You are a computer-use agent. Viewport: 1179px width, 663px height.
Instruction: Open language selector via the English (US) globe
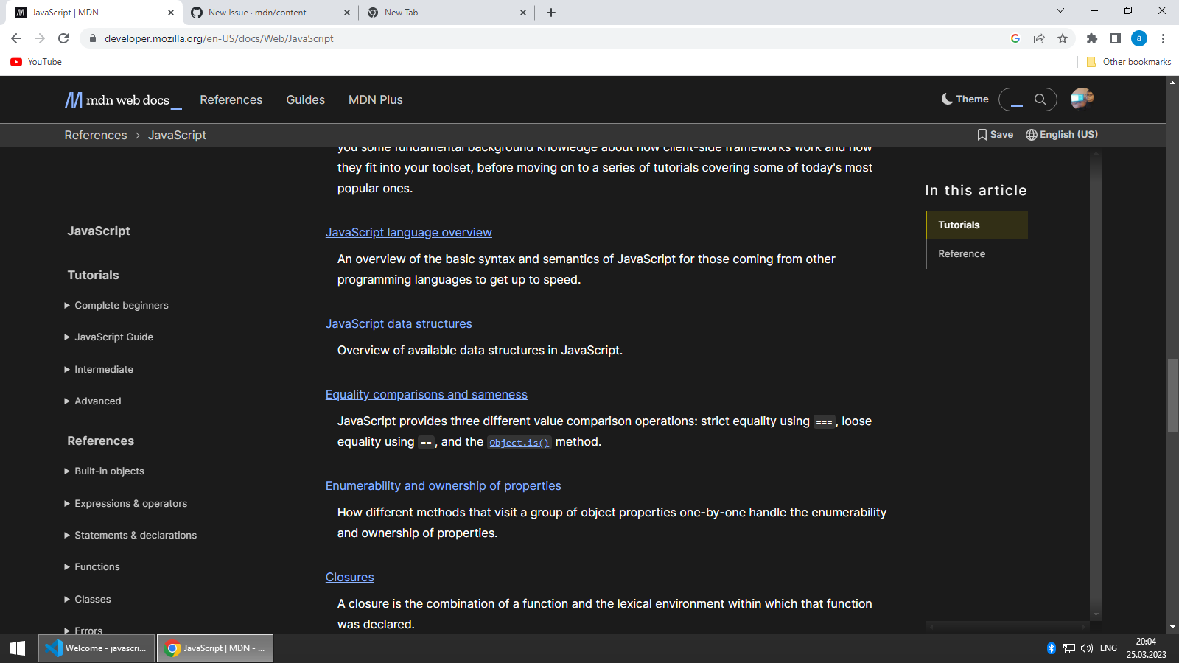(1029, 134)
